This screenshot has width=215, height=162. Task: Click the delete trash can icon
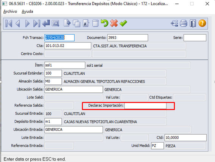(95, 23)
